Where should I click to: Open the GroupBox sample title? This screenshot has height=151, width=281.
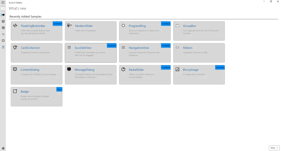[x=189, y=26]
